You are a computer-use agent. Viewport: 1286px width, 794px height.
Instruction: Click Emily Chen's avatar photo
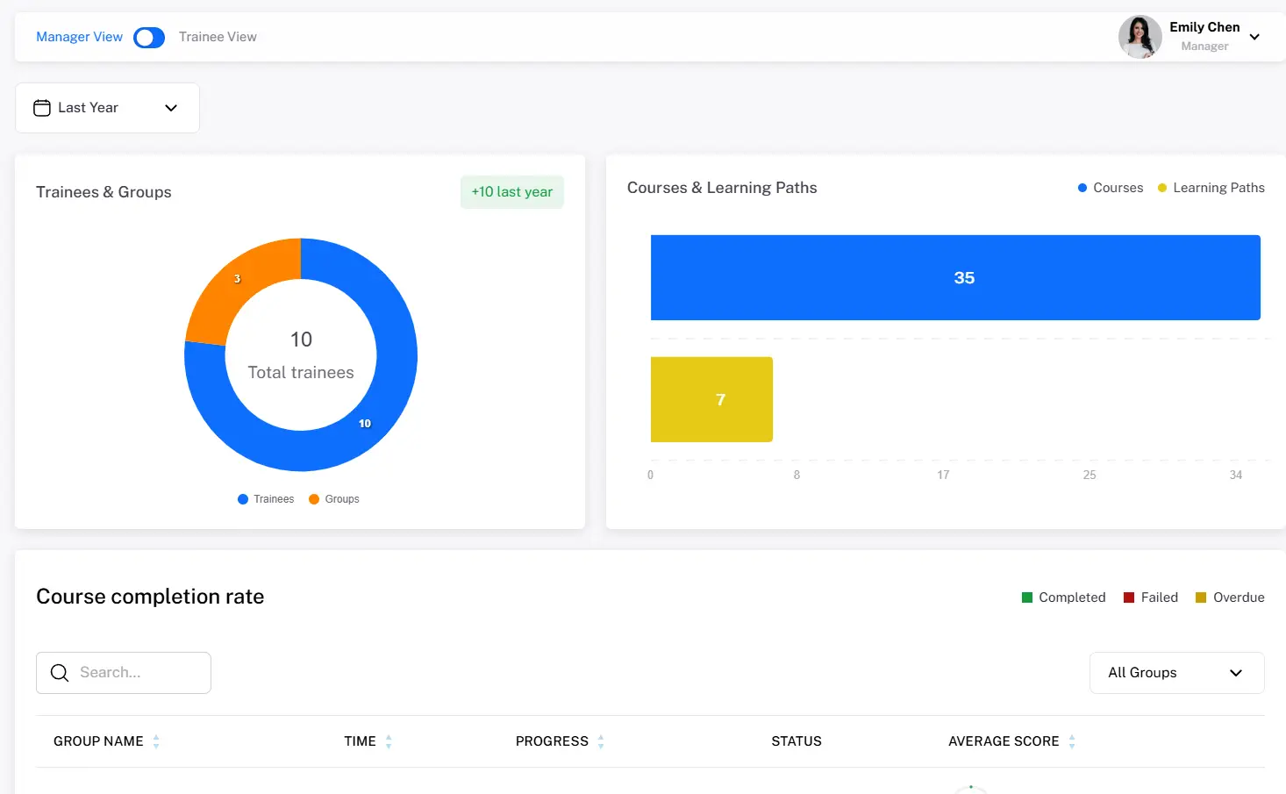(x=1140, y=37)
